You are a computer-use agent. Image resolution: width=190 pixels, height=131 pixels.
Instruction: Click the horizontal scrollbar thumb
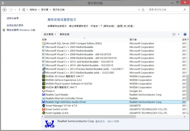click(90, 117)
